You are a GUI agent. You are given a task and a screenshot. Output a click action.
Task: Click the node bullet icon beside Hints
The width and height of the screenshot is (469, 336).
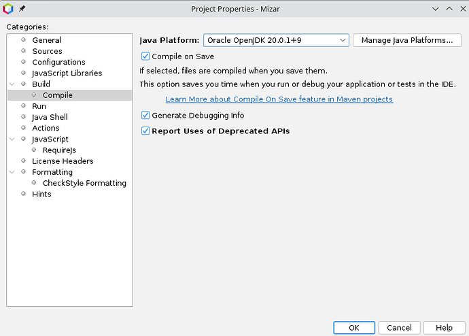click(x=23, y=194)
